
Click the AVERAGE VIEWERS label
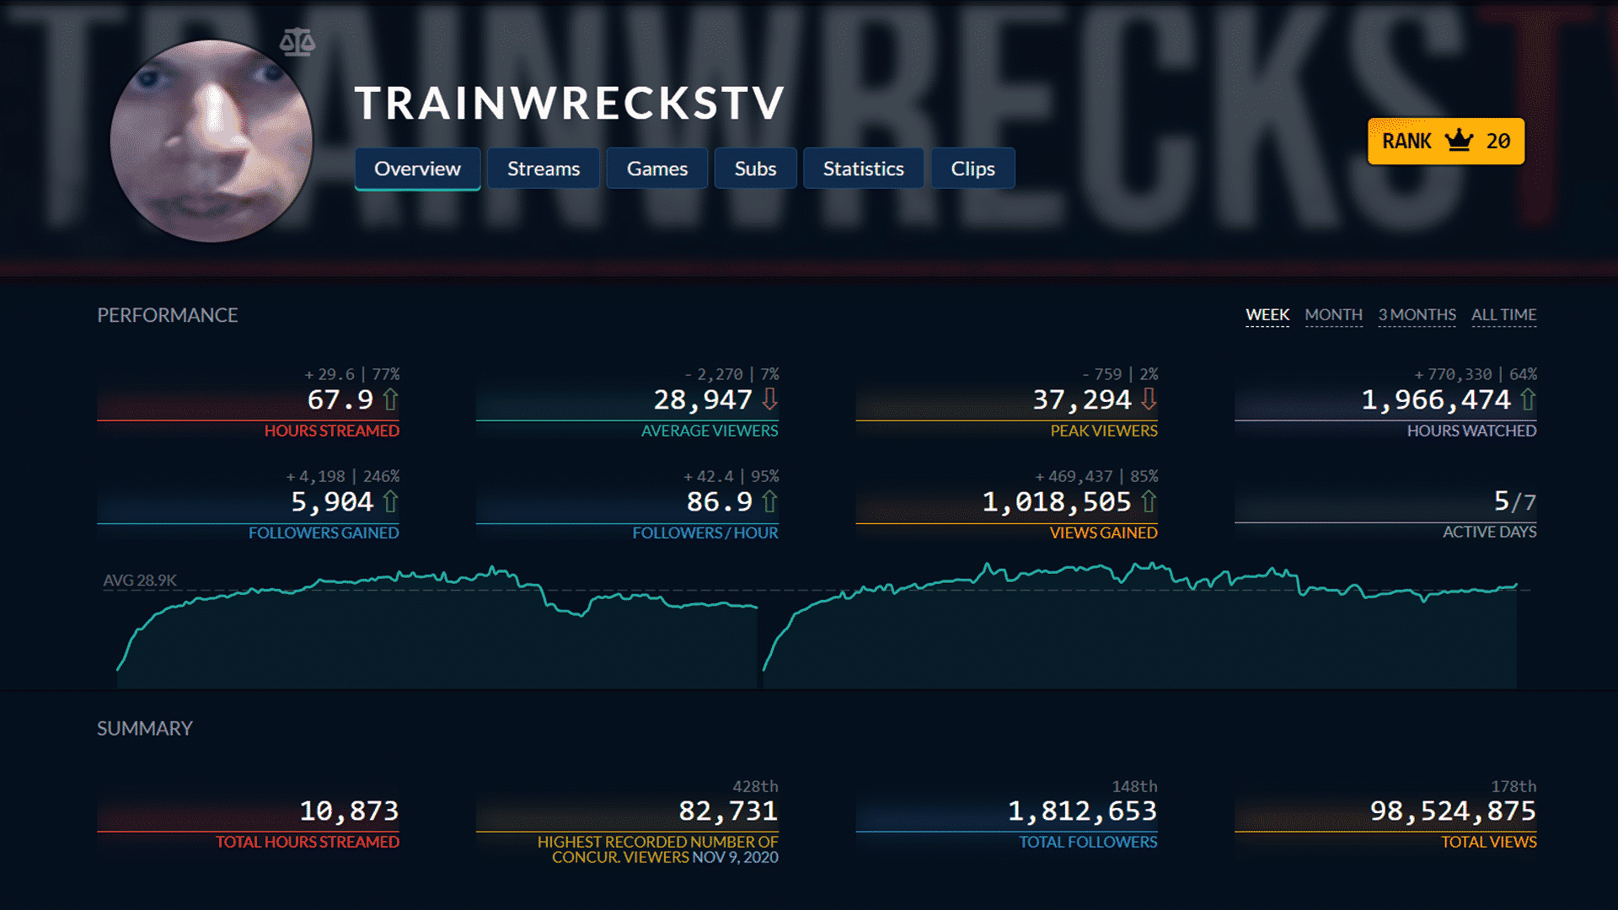710,431
